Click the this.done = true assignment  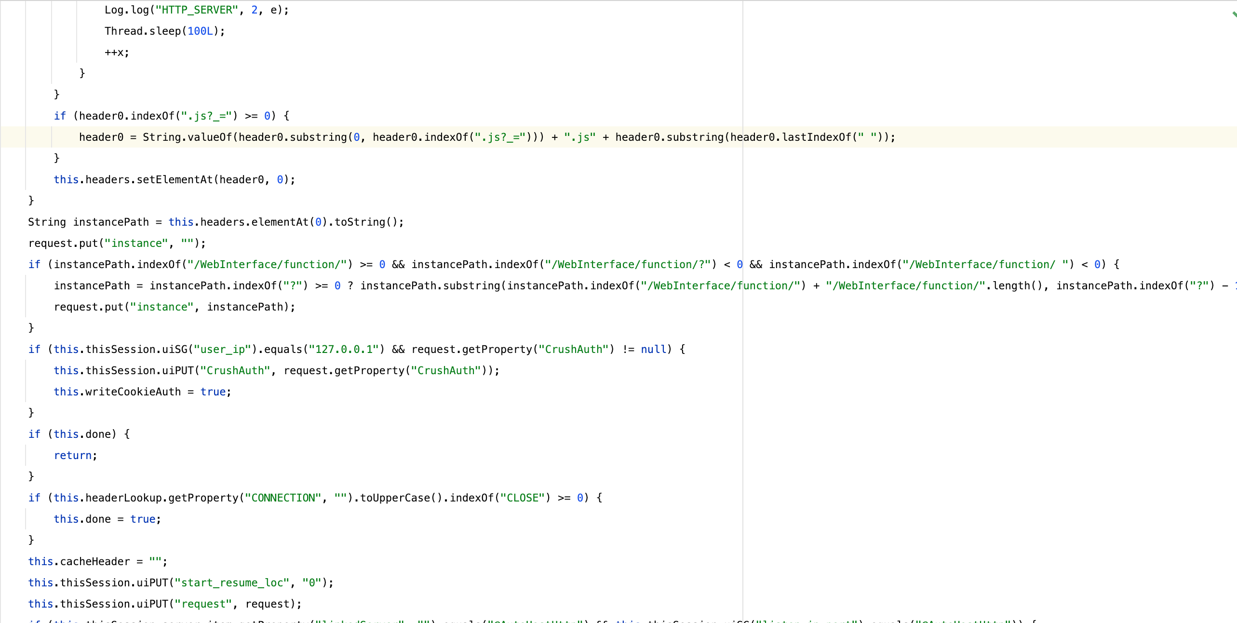[x=107, y=519]
